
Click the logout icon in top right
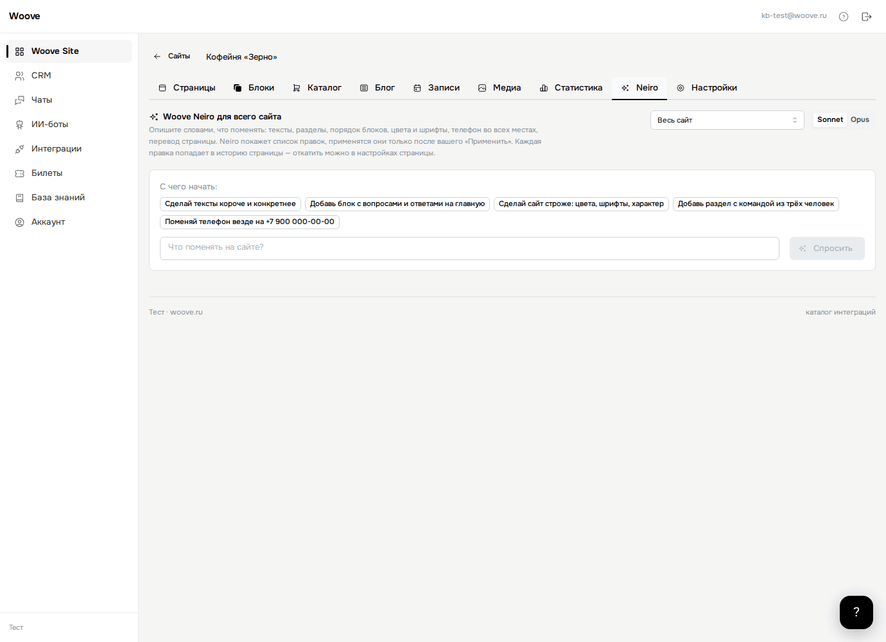point(867,17)
